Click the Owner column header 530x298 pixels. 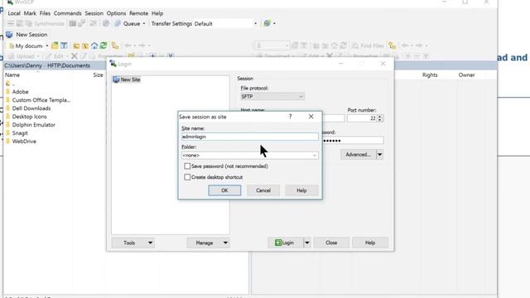click(466, 74)
